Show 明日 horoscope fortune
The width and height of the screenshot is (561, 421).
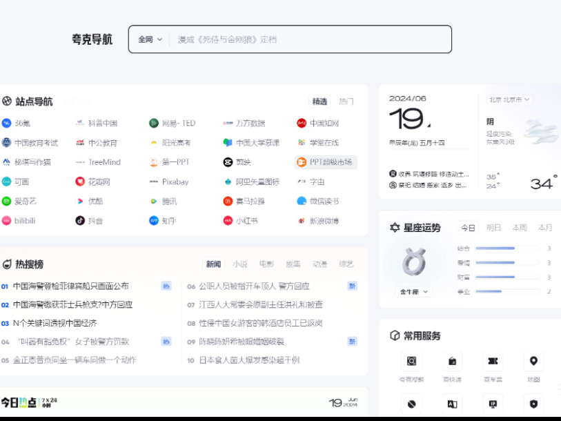[494, 228]
